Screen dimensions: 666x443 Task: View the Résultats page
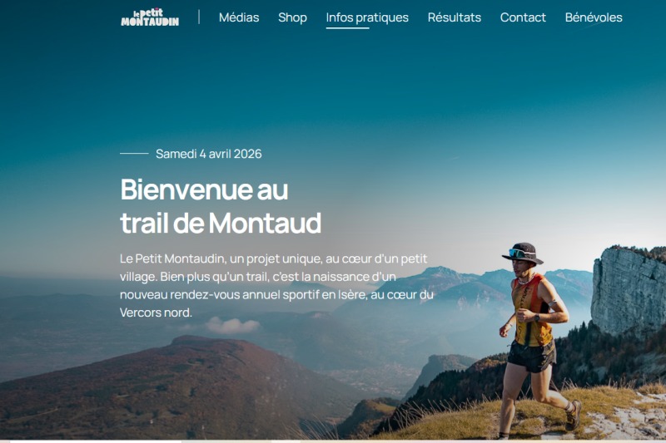[x=454, y=17]
